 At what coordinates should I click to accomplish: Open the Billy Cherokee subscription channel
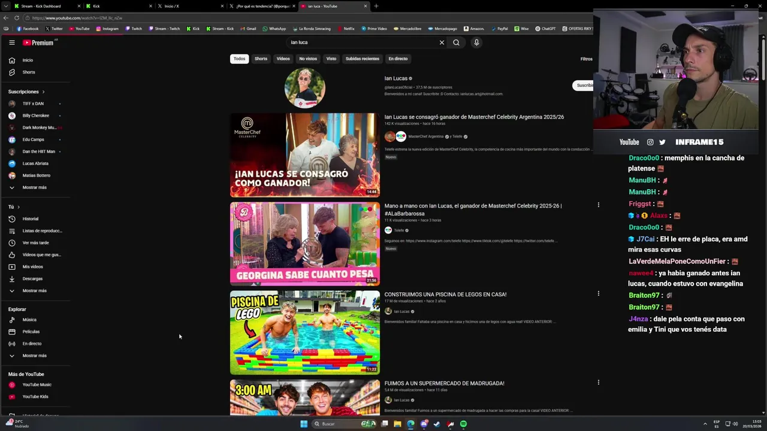pyautogui.click(x=36, y=116)
